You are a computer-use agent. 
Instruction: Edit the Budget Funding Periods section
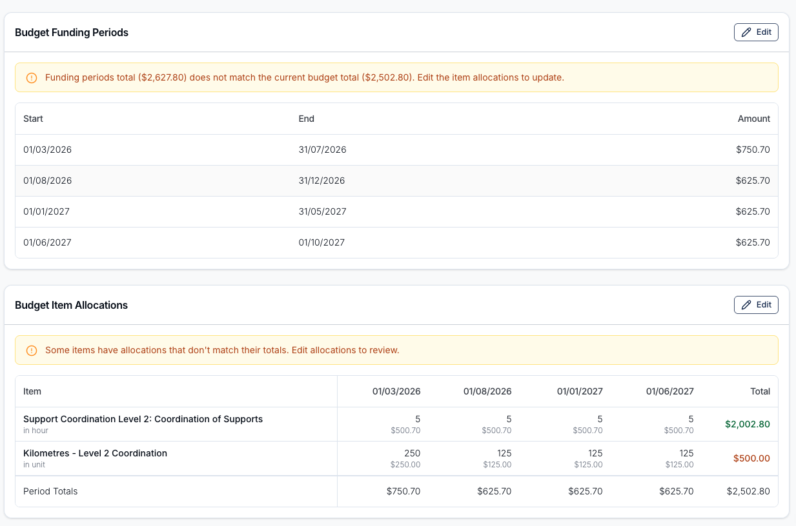click(x=756, y=32)
